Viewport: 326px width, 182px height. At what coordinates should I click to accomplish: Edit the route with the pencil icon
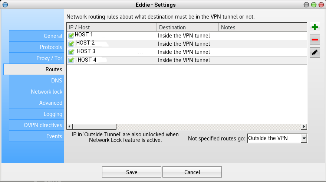tap(315, 52)
